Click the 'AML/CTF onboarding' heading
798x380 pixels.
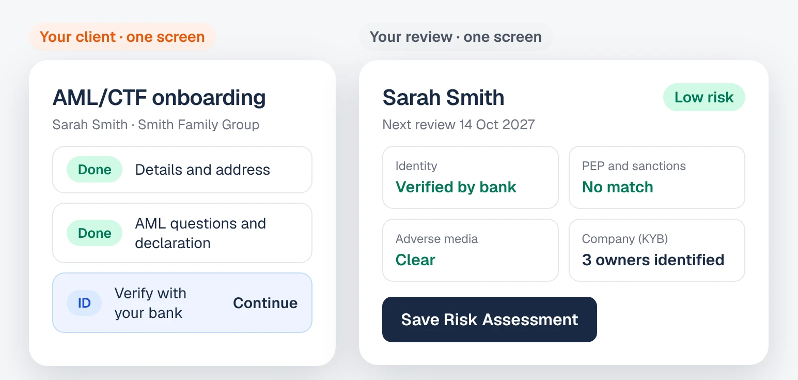coord(159,98)
